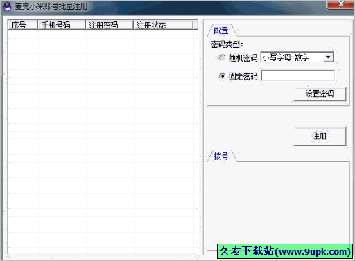Viewport: 355px width, 261px height.
Task: Select the 固定密码 radio button
Action: (223, 76)
